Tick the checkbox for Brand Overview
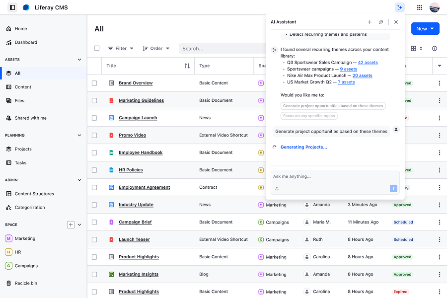The height and width of the screenshot is (298, 447). pyautogui.click(x=94, y=83)
